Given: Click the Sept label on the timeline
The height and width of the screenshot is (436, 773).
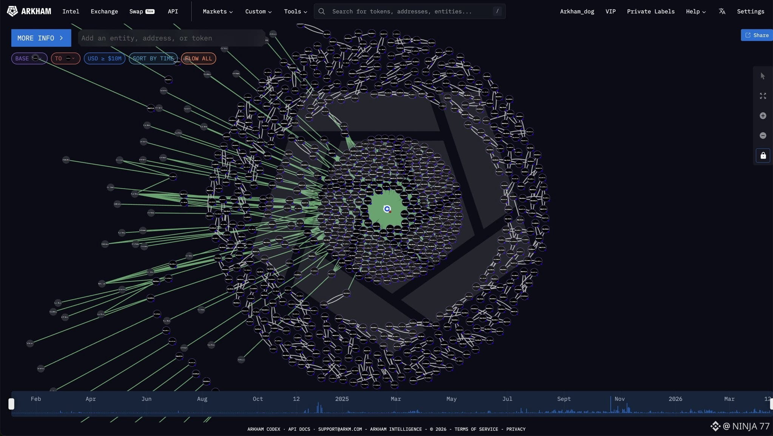Looking at the screenshot, I should [x=564, y=399].
